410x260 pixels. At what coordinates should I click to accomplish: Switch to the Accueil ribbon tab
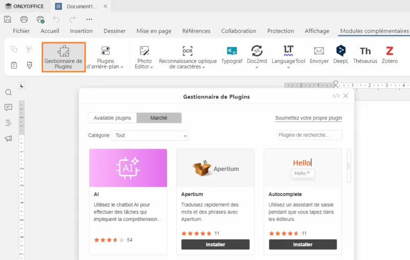click(x=50, y=31)
